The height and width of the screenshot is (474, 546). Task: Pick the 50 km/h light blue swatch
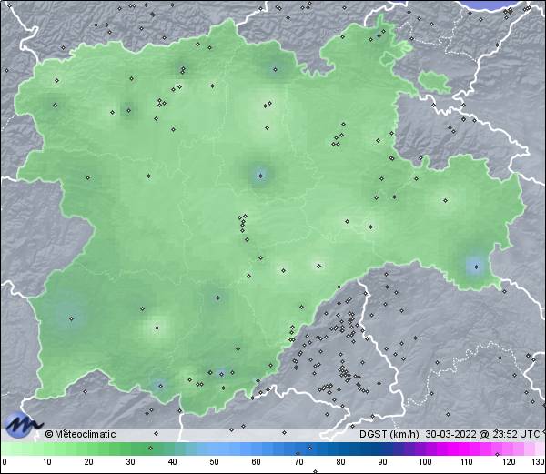click(215, 449)
